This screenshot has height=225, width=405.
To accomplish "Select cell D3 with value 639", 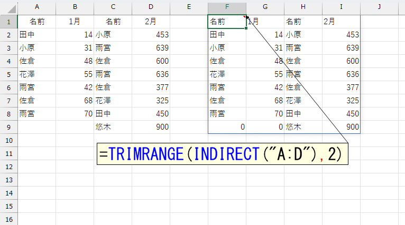I will [151, 48].
